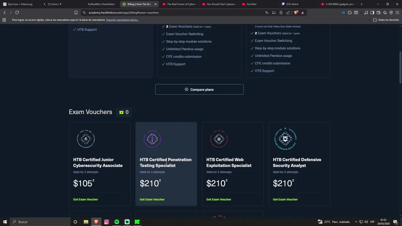This screenshot has width=402, height=226.
Task: Toggle the browser sidebar panel icon
Action: pos(372,13)
